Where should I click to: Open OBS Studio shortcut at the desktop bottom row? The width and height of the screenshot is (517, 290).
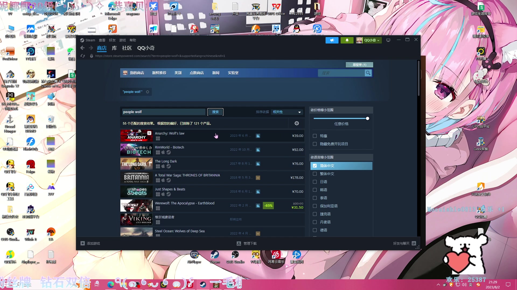click(235, 257)
